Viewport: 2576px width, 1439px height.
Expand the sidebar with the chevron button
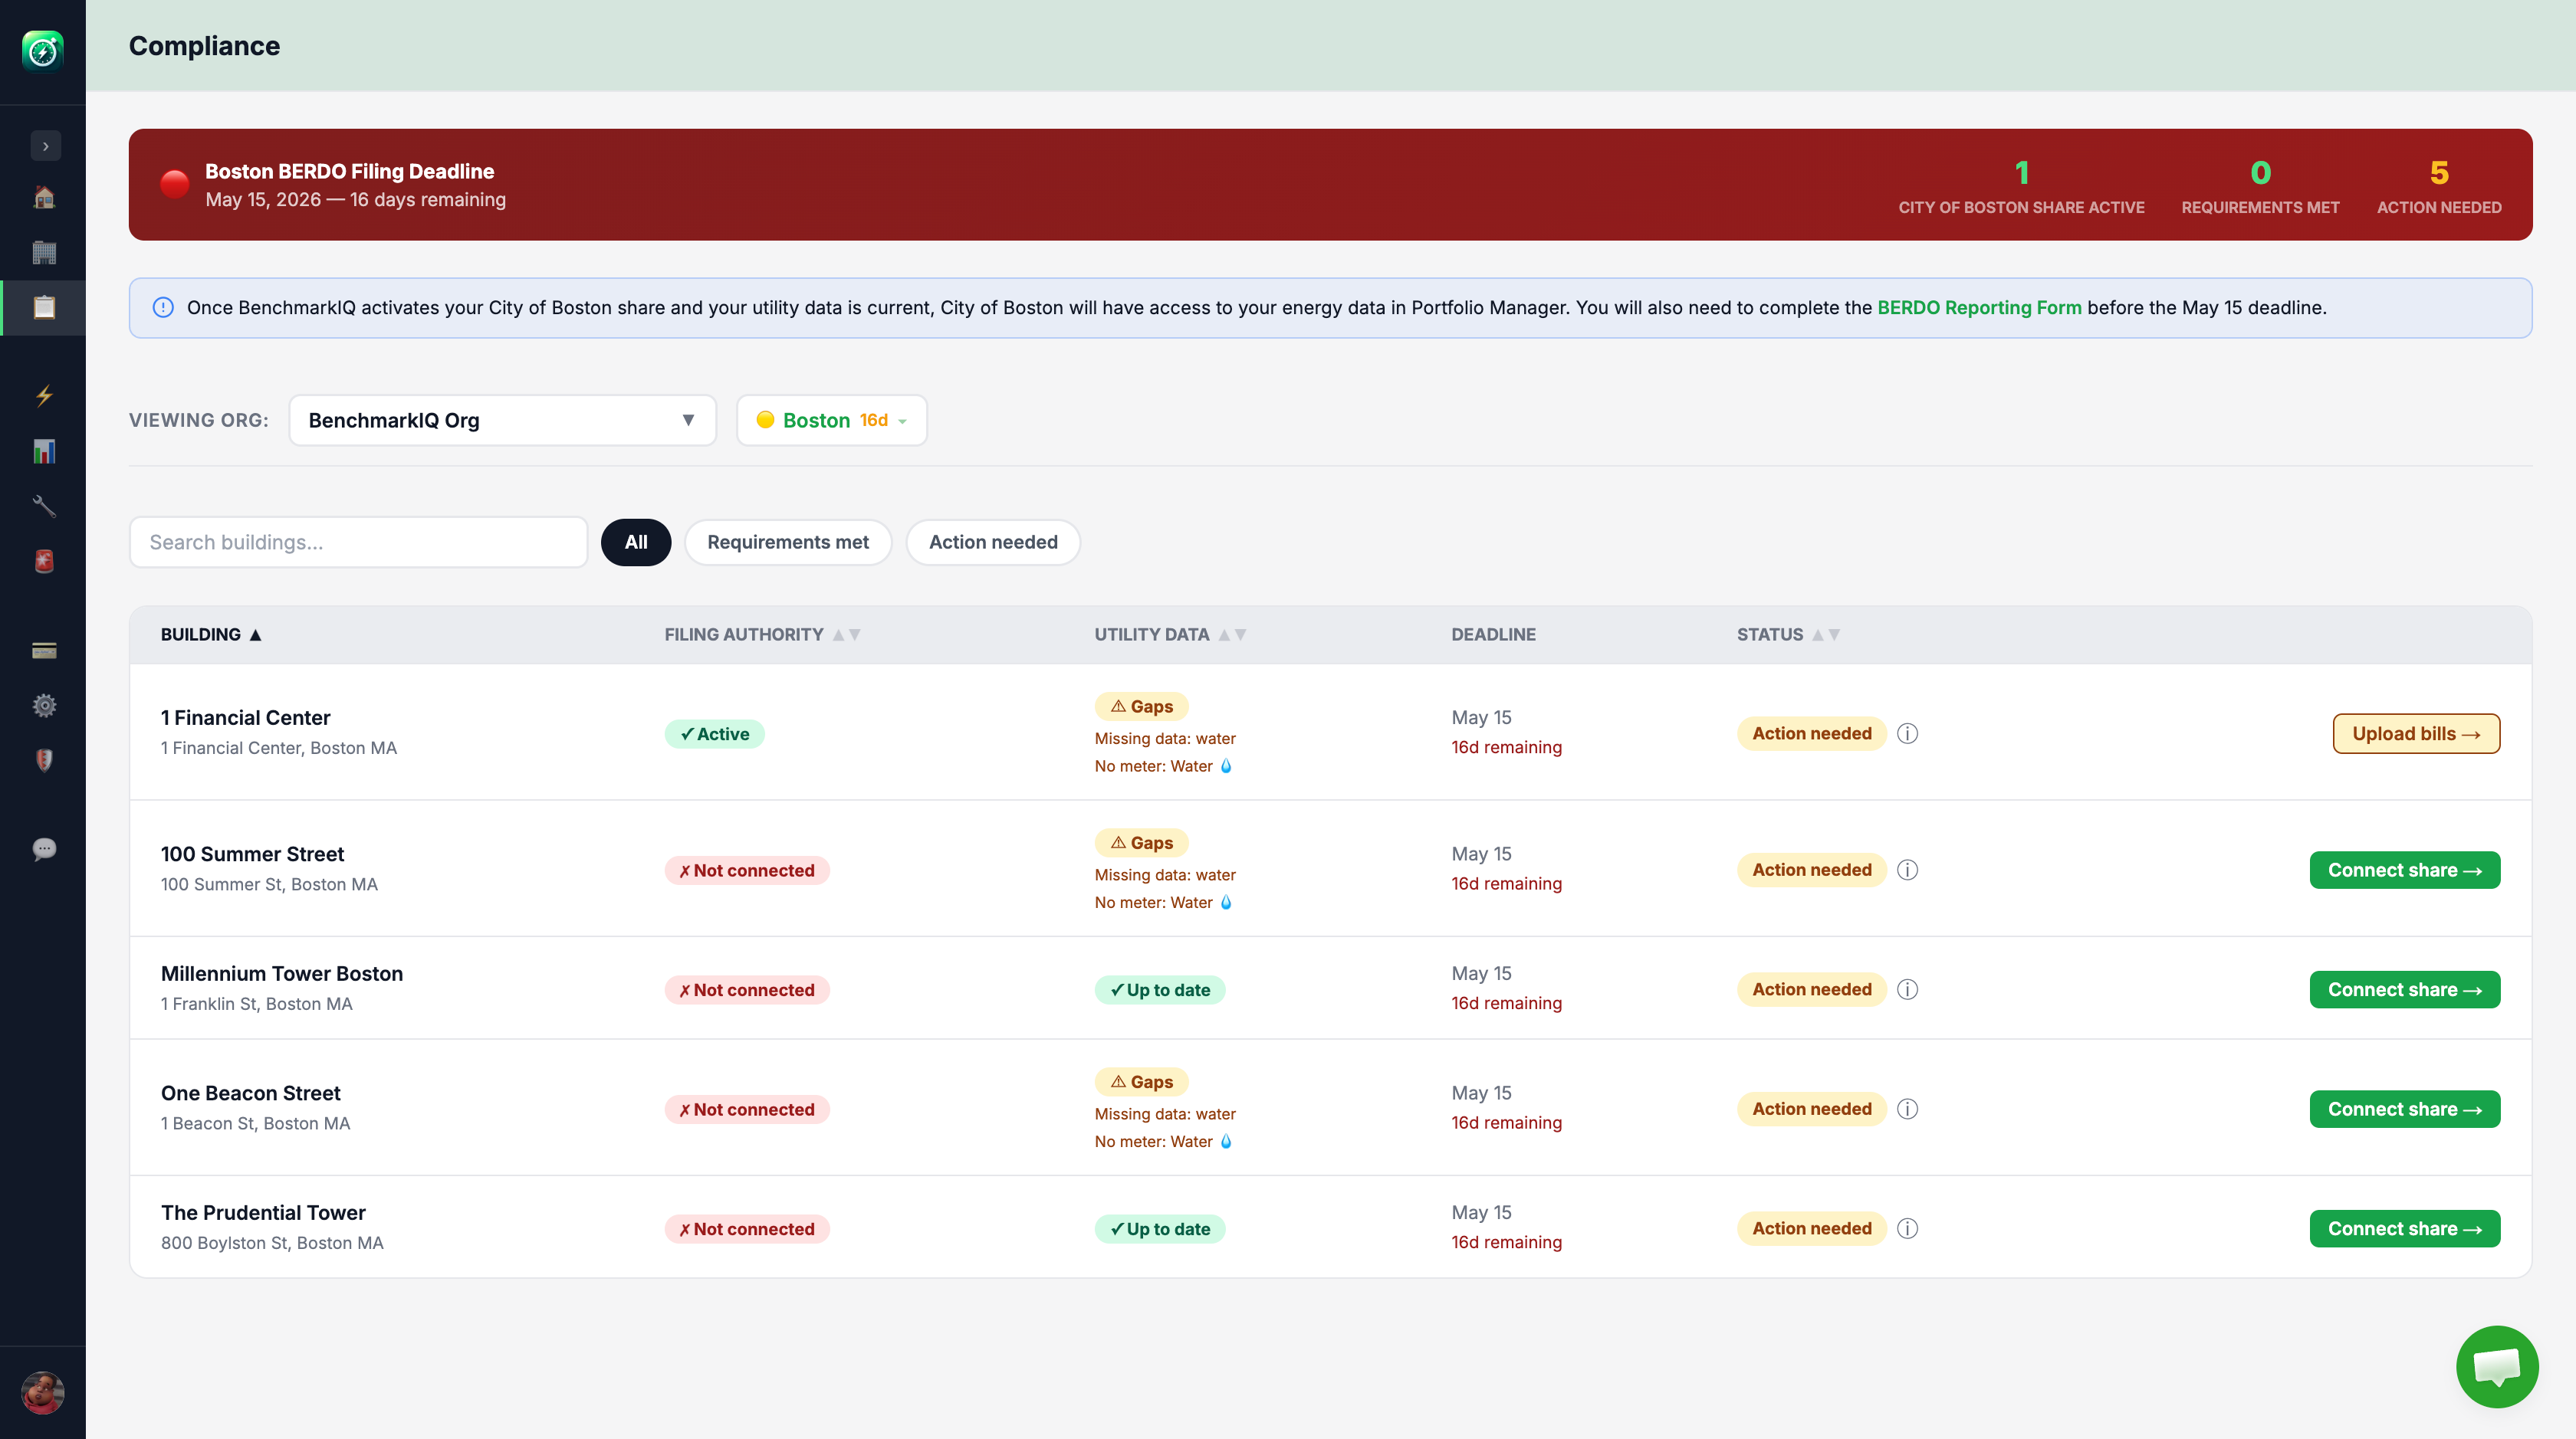[45, 146]
